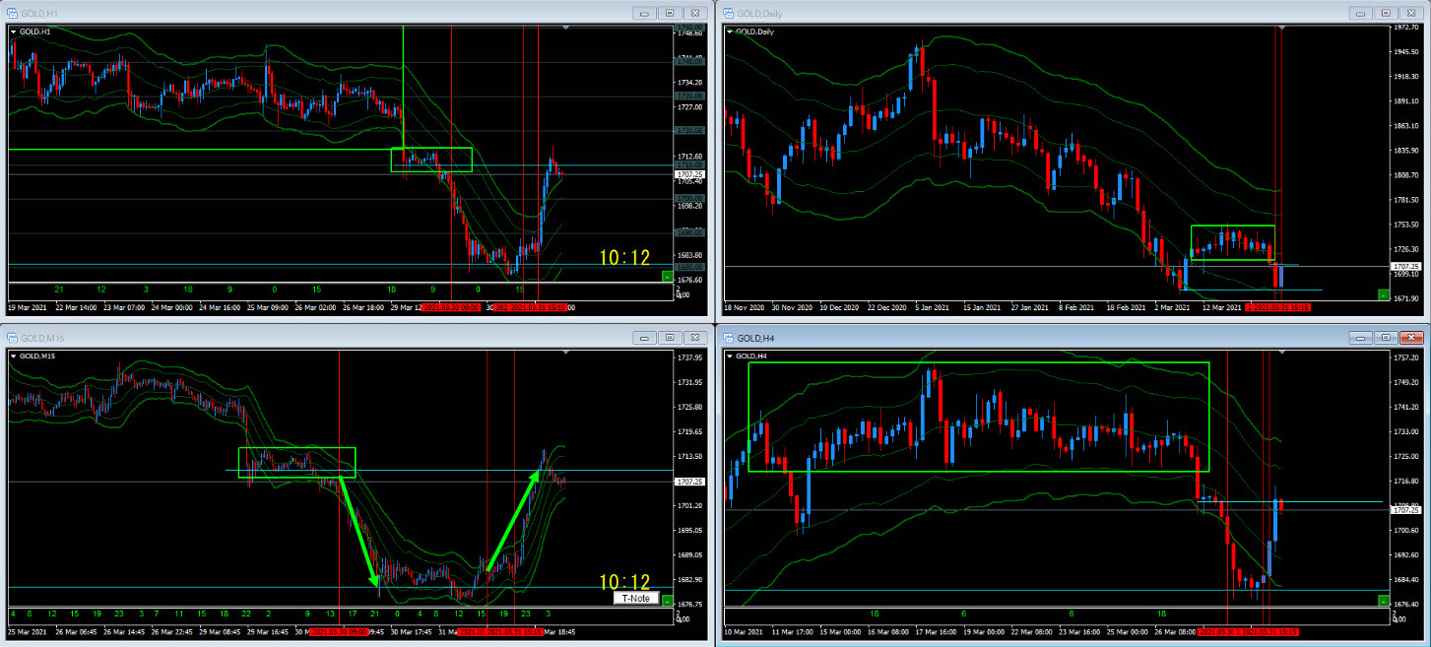Click the 10:12 clock label in M15 chart
This screenshot has height=647, width=1431.
pos(626,582)
